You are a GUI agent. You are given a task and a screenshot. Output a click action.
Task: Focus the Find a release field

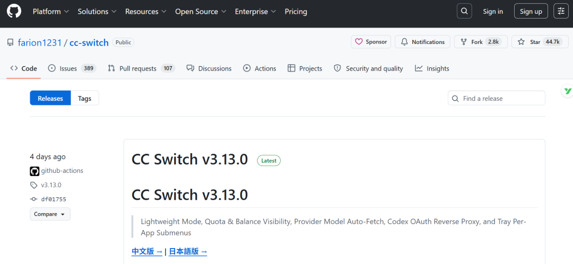496,98
